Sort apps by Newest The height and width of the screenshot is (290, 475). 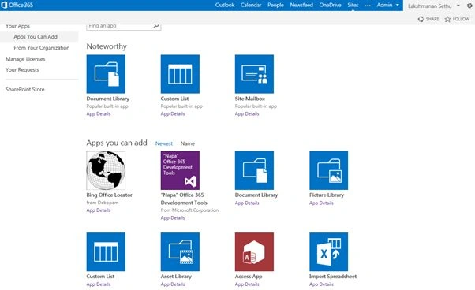click(164, 143)
